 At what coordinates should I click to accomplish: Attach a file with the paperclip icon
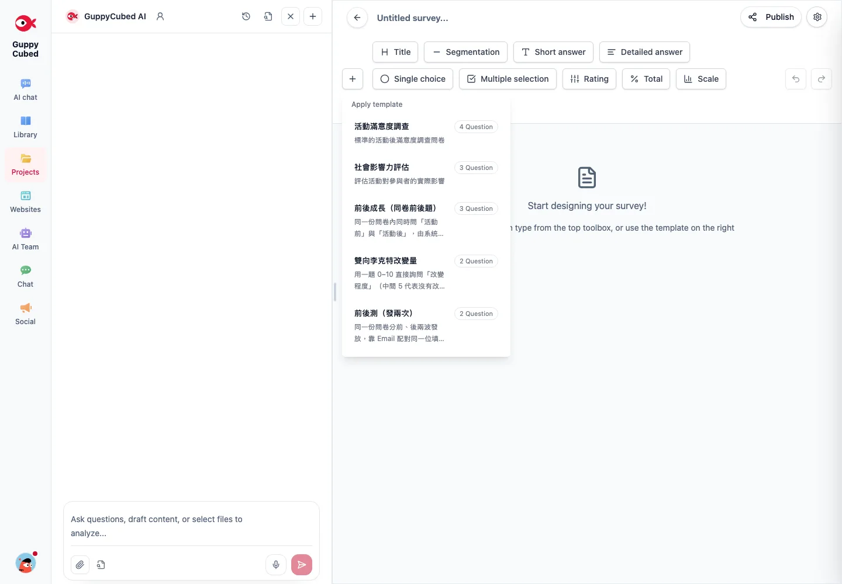(x=80, y=565)
